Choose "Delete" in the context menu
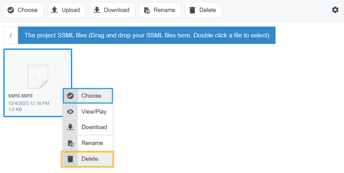The width and height of the screenshot is (344, 173). click(x=90, y=159)
